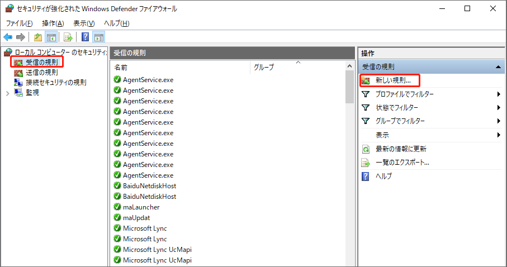This screenshot has height=267, width=507.
Task: Open プロファイルでフィルター submenu
Action: 404,94
